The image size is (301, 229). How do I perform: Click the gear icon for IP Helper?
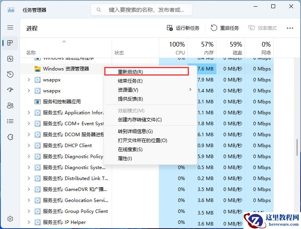38,222
